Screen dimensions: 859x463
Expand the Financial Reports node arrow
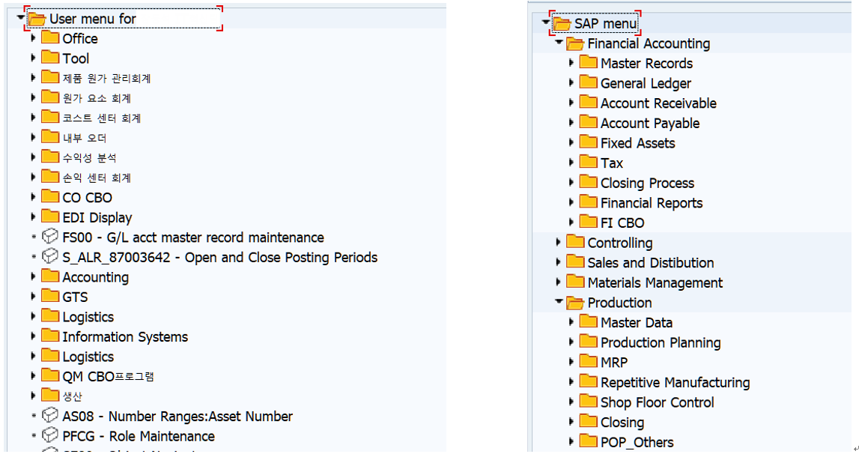[x=571, y=202]
